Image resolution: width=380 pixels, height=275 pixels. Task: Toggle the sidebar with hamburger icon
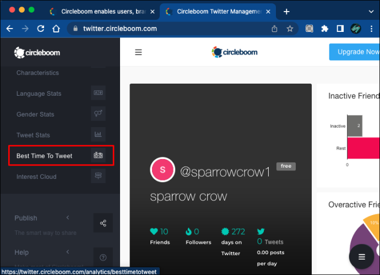tap(138, 52)
